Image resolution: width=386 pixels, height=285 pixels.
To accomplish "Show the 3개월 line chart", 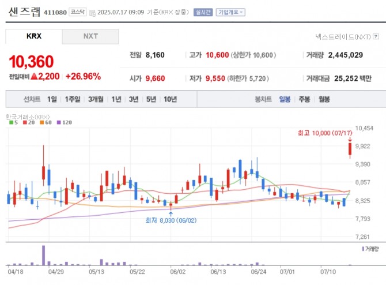I will (95, 99).
